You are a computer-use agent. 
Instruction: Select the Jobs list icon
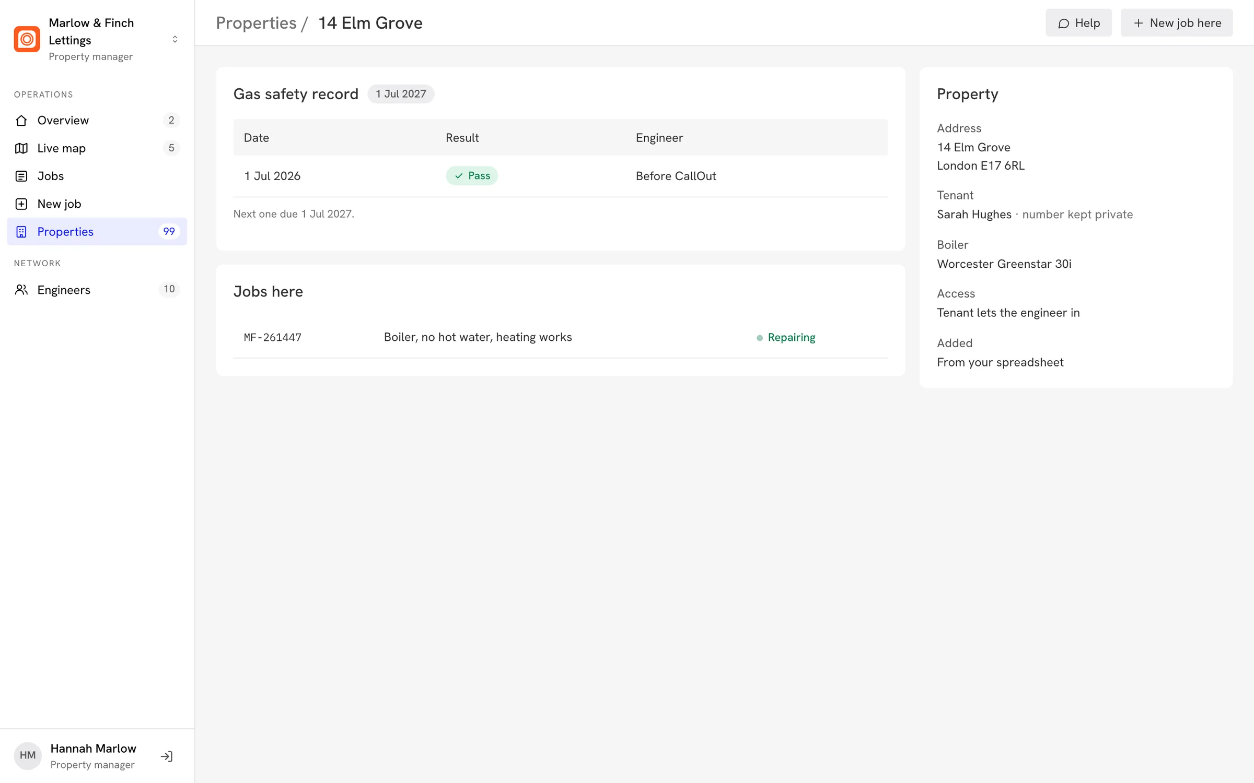[x=21, y=176]
